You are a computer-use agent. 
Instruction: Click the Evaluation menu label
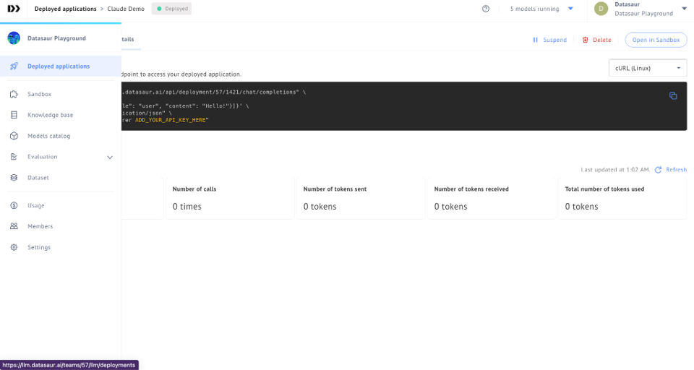tap(43, 157)
